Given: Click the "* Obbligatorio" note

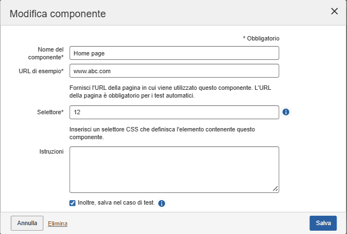Looking at the screenshot, I should 261,38.
